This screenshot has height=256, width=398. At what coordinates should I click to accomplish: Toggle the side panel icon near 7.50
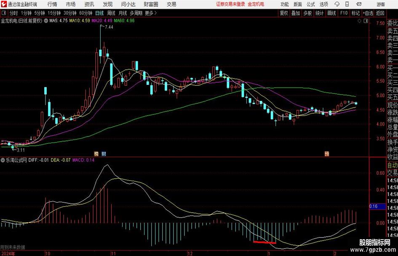point(366,21)
